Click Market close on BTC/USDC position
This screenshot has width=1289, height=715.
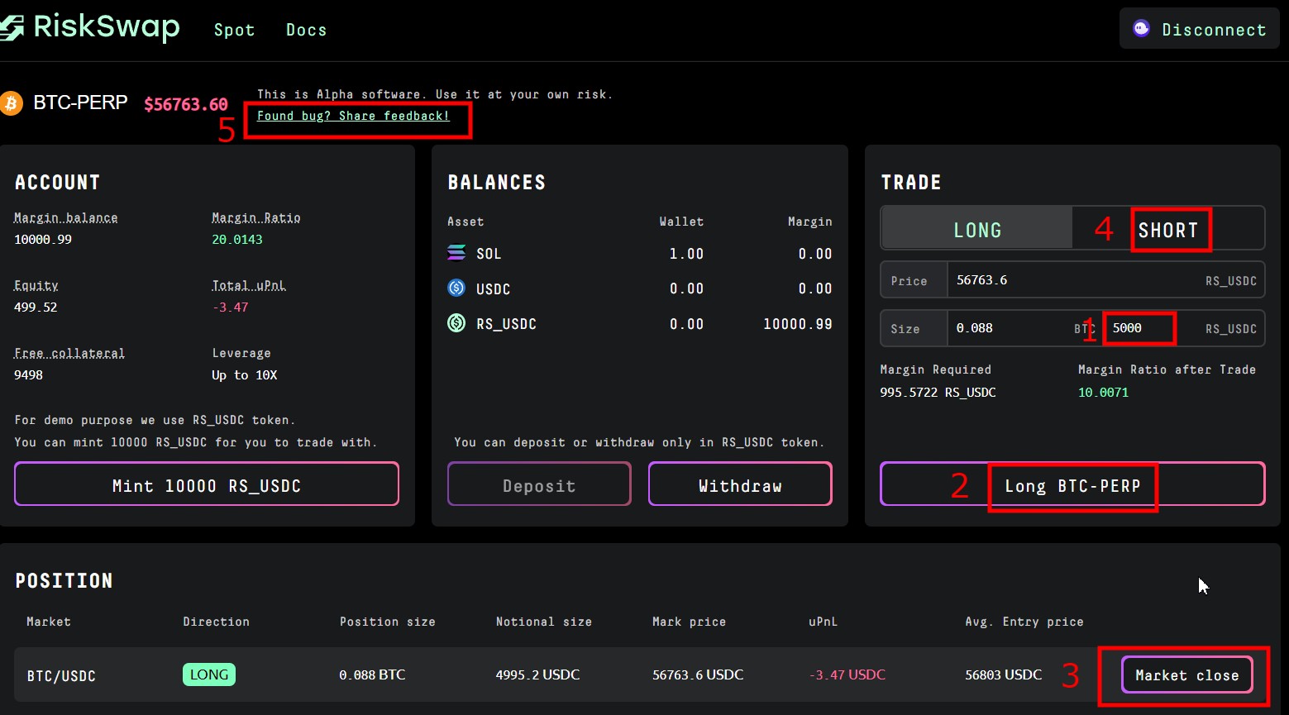(1186, 675)
